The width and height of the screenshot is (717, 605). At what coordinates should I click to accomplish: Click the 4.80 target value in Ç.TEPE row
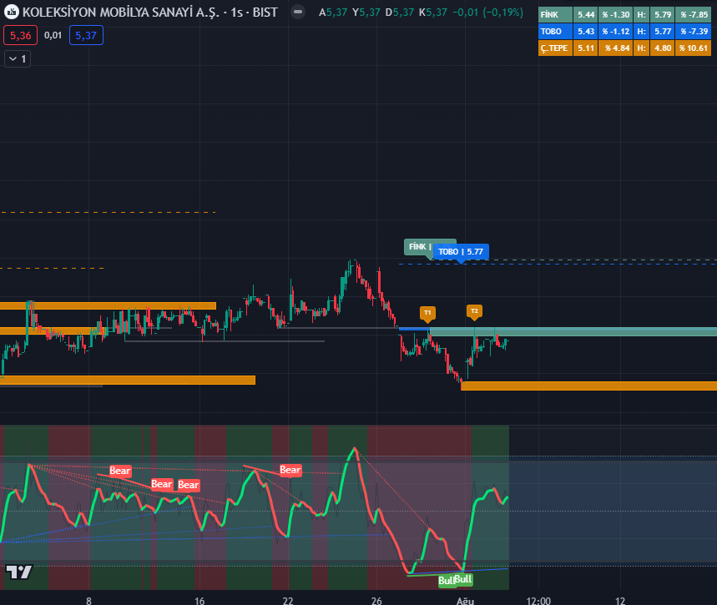(663, 48)
